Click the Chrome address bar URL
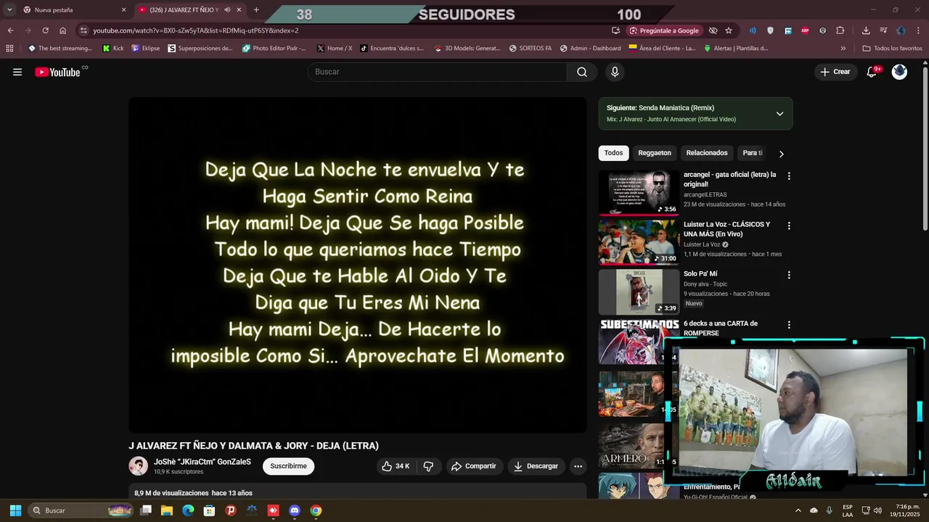This screenshot has width=929, height=522. coord(196,30)
